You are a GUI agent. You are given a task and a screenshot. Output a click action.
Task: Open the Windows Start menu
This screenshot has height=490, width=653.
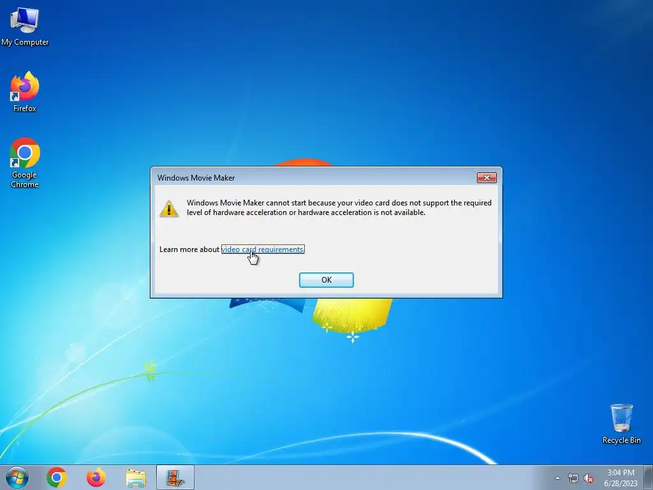pos(17,477)
